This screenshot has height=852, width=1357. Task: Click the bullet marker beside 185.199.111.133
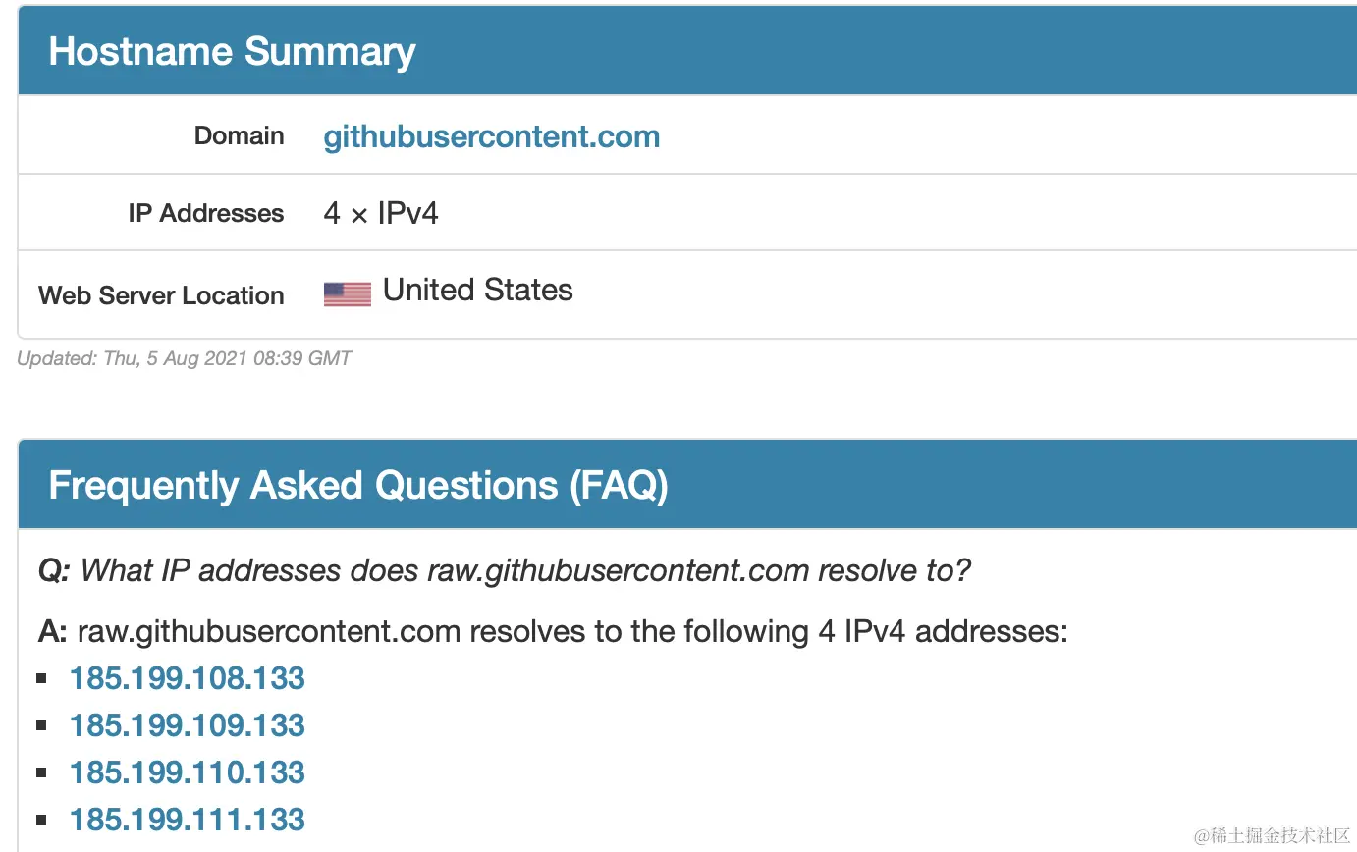41,820
